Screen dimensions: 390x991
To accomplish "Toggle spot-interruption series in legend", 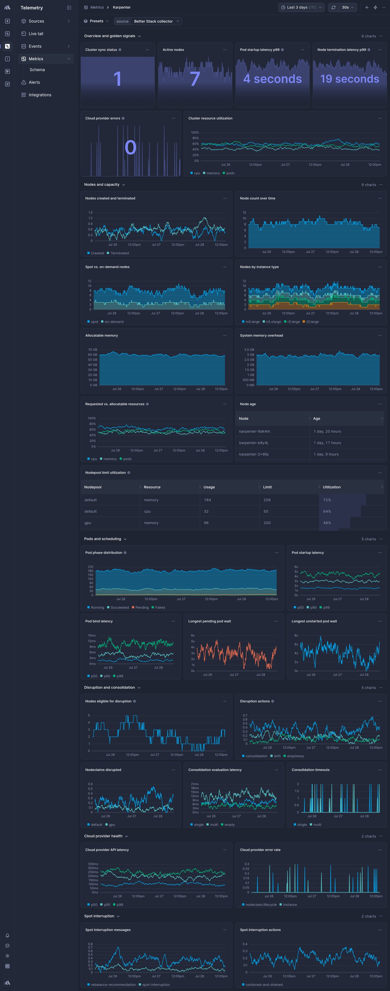I will pos(154,984).
